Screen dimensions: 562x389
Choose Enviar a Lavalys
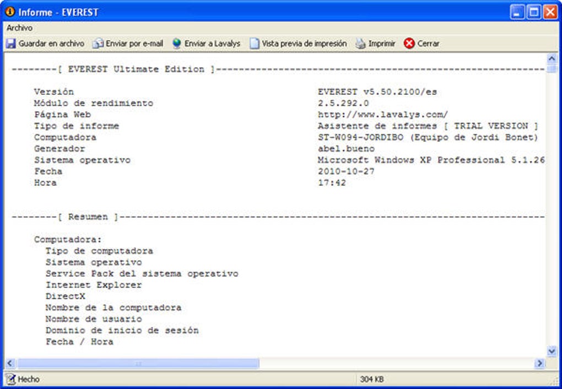(x=212, y=44)
